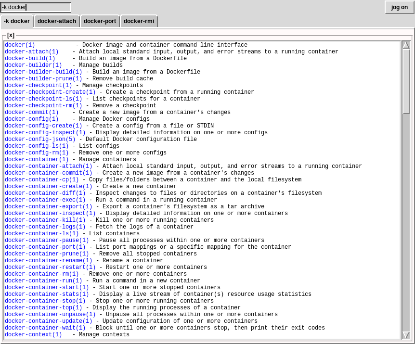Open the docker-config-inspect(1) link
Image resolution: width=415 pixels, height=344 pixels.
click(x=45, y=132)
